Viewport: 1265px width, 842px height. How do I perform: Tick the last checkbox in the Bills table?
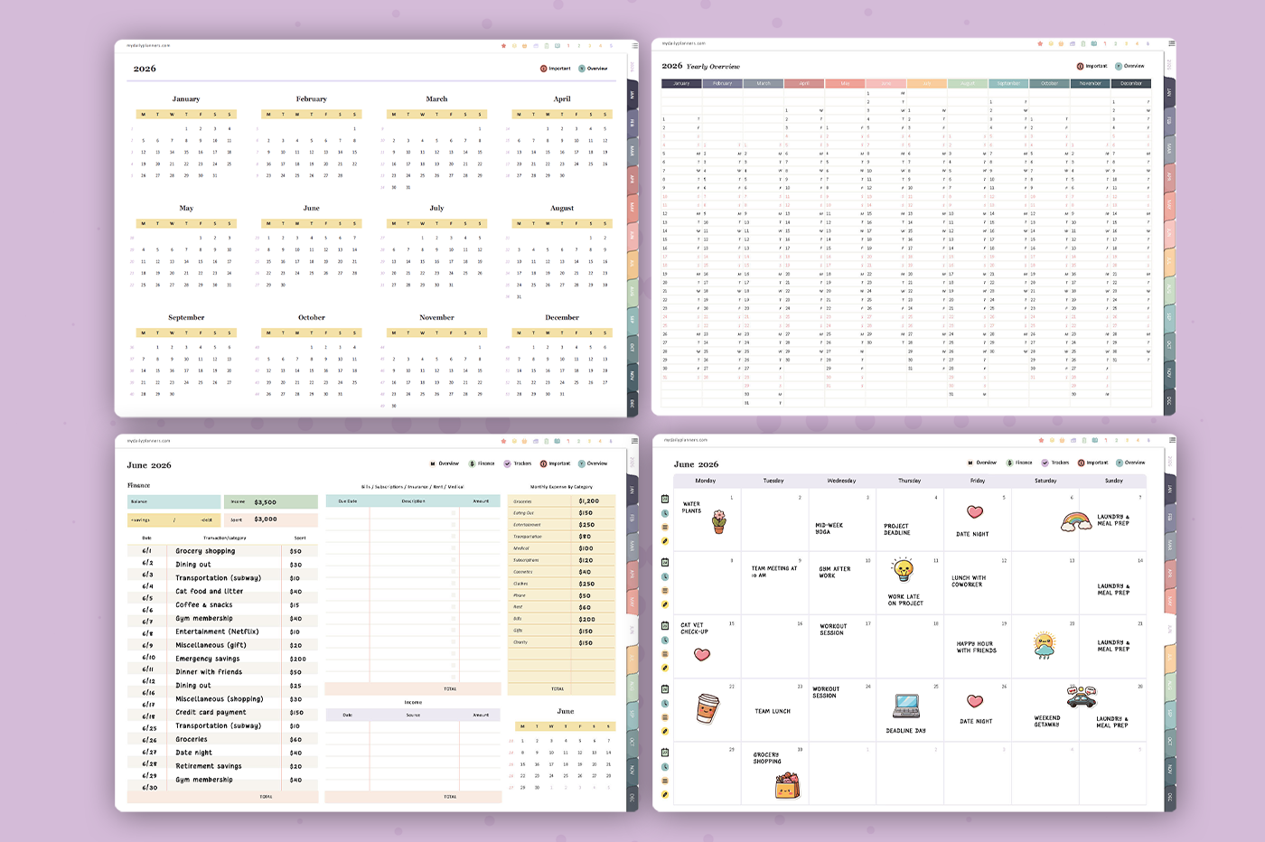pyautogui.click(x=454, y=677)
